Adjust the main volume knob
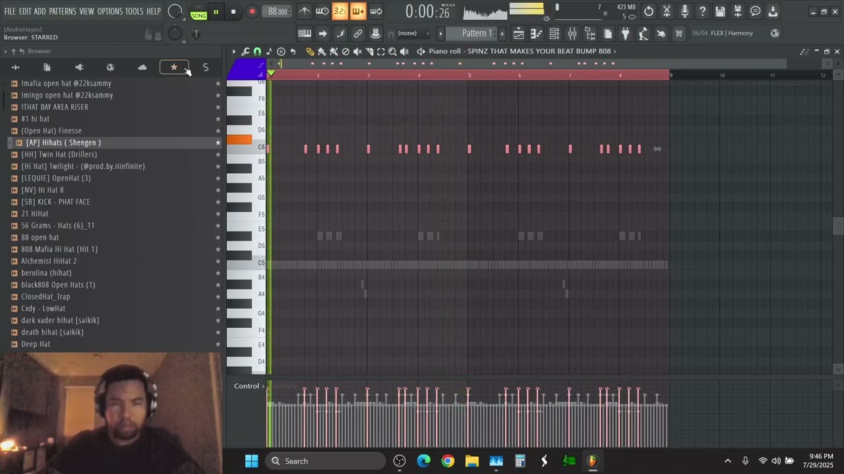Viewport: 844px width, 474px height. tap(175, 11)
